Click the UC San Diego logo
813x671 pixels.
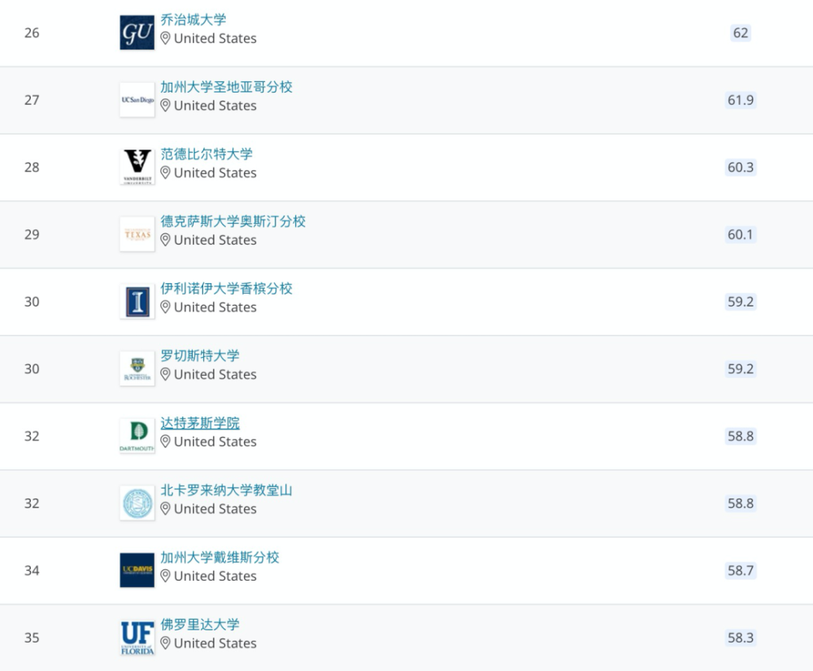(x=137, y=99)
